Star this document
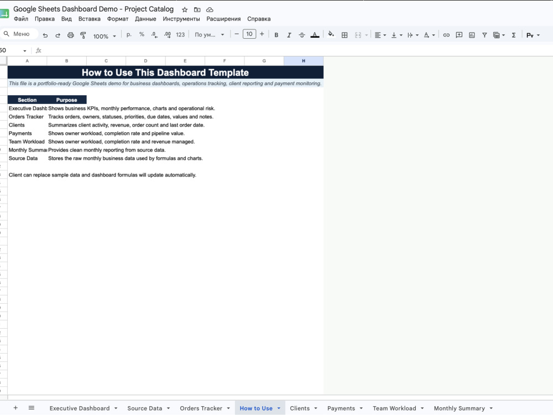The width and height of the screenshot is (553, 415). pyautogui.click(x=185, y=9)
